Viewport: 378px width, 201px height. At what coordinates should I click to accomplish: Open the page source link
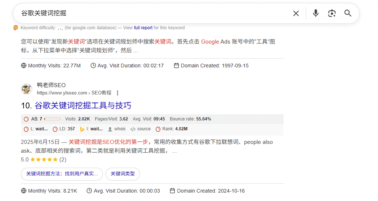[x=144, y=129]
